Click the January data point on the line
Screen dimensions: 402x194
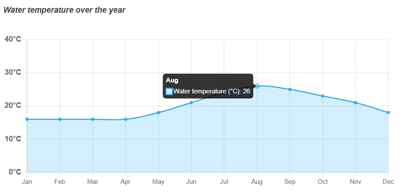pyautogui.click(x=27, y=119)
